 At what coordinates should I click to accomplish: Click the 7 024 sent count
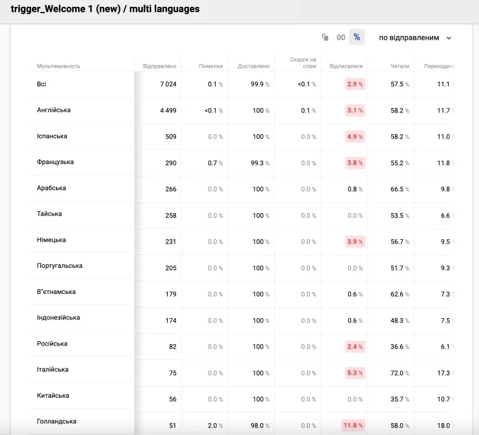point(168,84)
